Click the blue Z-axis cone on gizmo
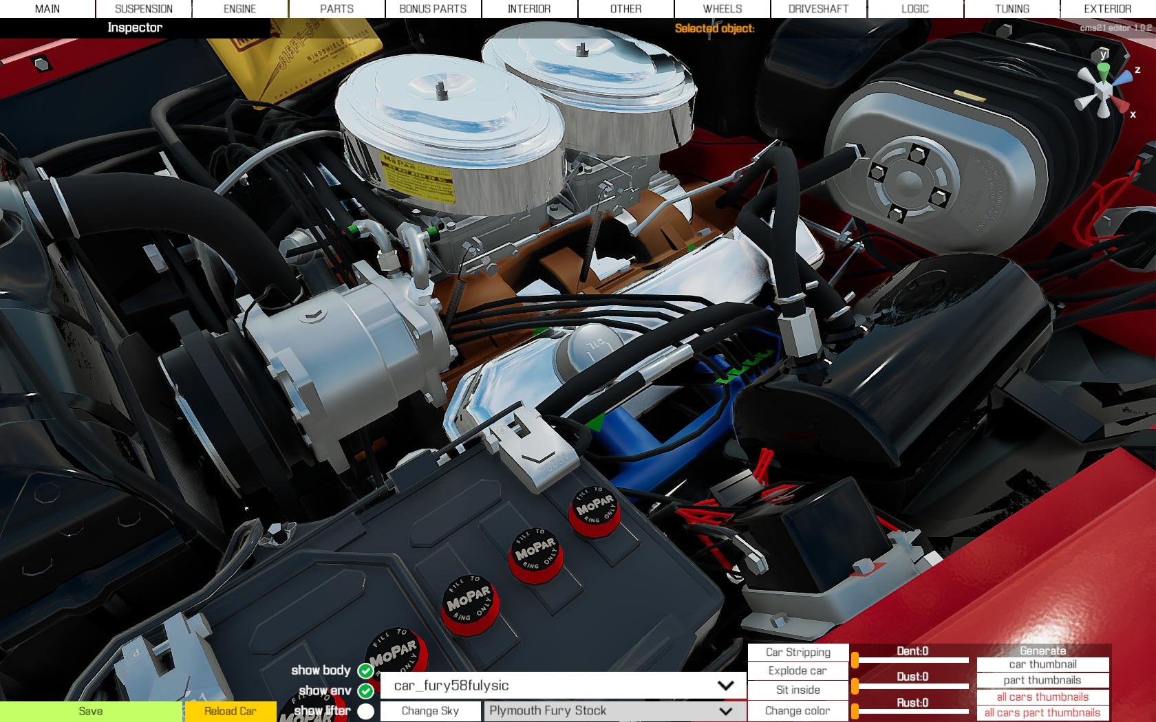The height and width of the screenshot is (722, 1156). pyautogui.click(x=1124, y=78)
